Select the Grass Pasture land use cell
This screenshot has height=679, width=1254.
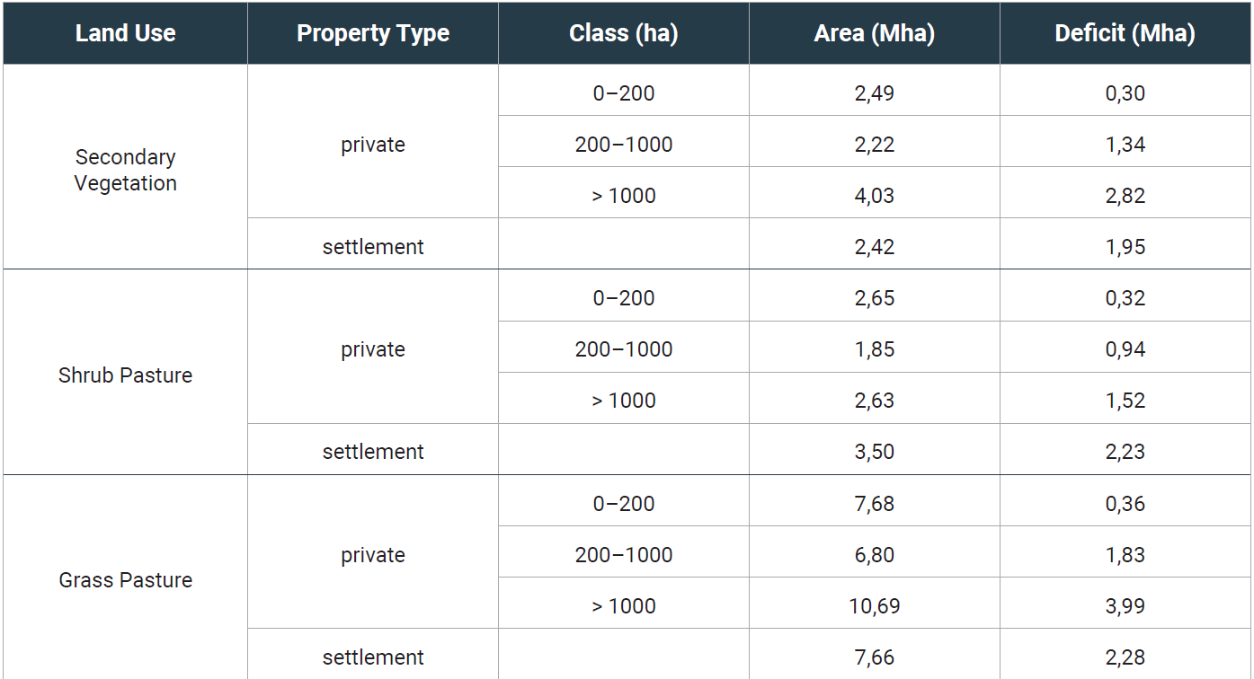(125, 580)
